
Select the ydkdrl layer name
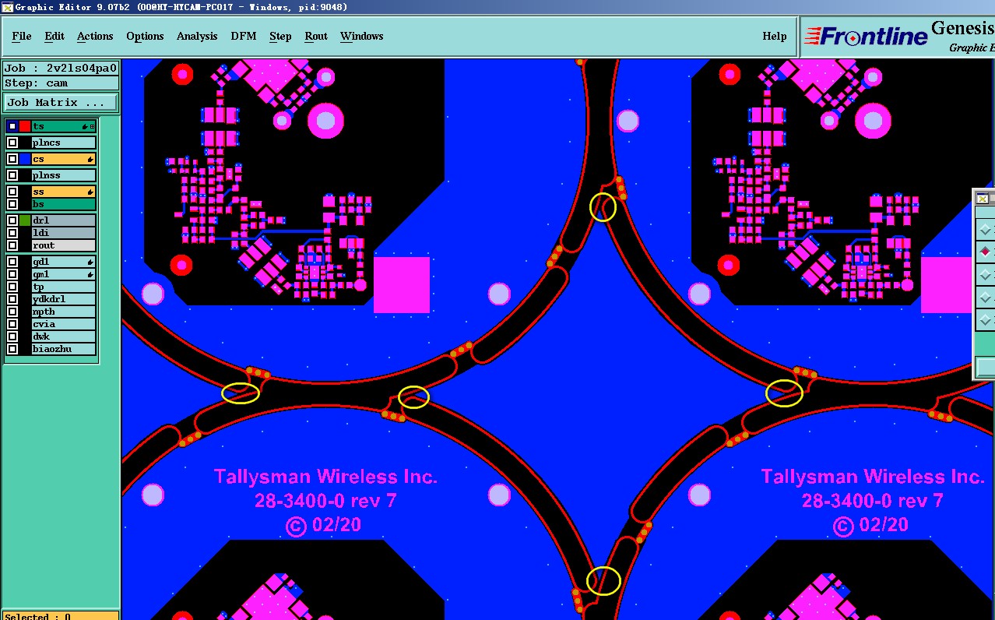(64, 299)
